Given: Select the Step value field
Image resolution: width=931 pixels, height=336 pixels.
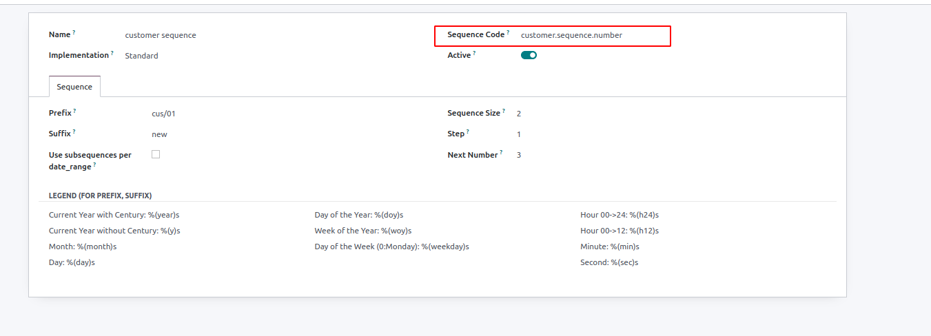Looking at the screenshot, I should click(675, 134).
